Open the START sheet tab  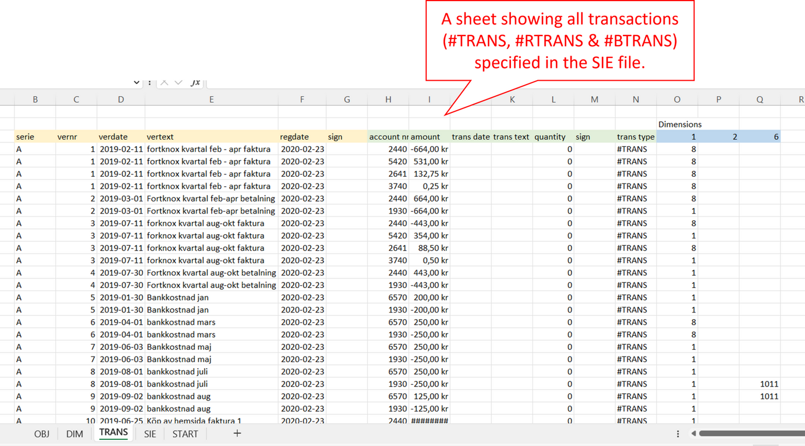185,434
